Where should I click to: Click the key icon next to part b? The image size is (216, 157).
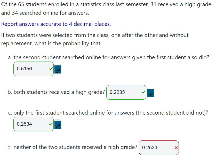[150, 93]
